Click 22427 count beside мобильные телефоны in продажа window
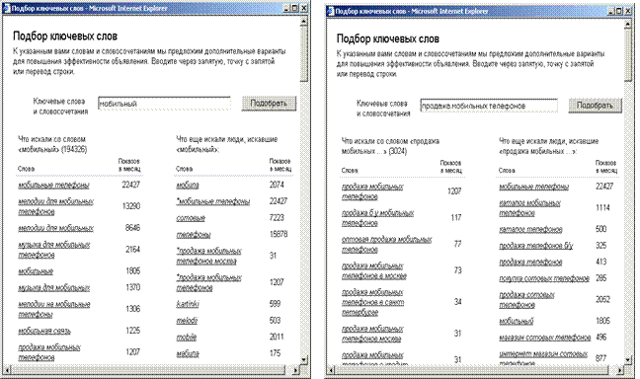 [x=604, y=187]
